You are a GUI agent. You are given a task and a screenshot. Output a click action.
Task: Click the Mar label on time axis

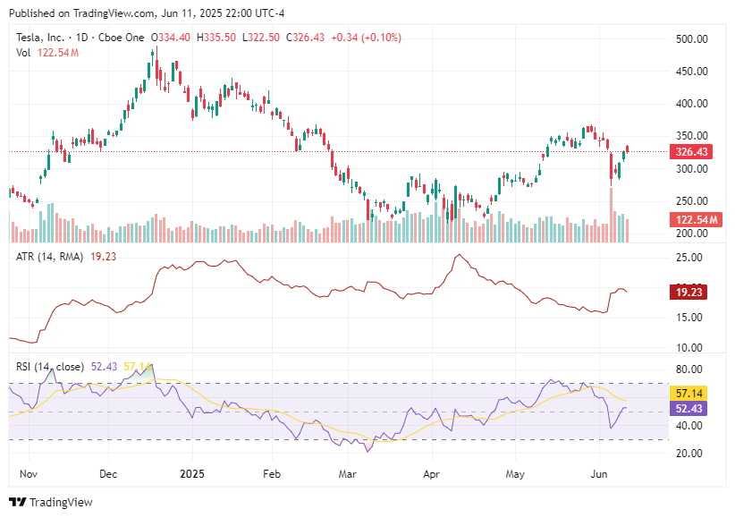click(347, 474)
